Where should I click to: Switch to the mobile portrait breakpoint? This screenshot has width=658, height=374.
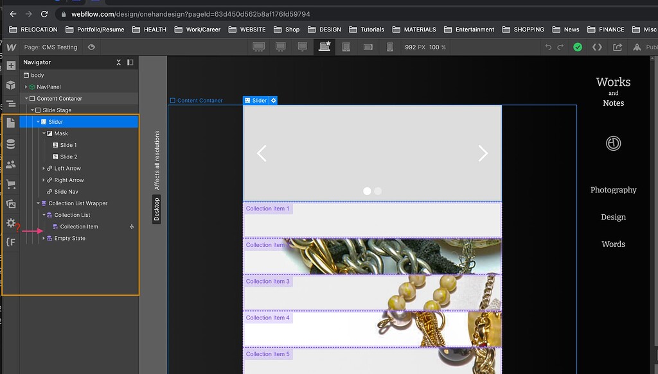pos(390,46)
